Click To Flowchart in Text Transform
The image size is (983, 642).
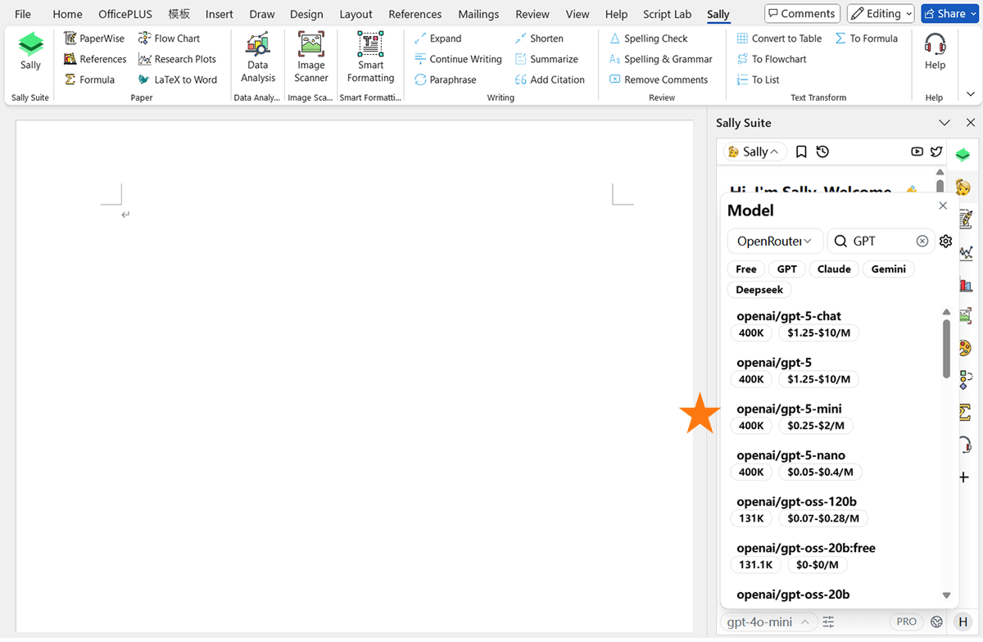771,59
